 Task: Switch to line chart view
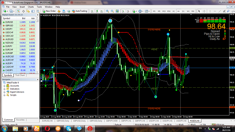[102, 11]
